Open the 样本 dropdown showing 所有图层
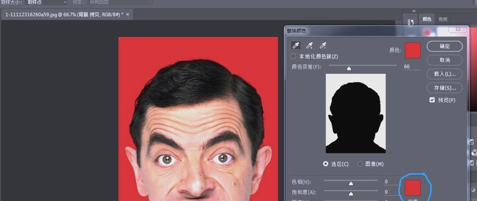Viewport: 477px width, 201px height. [x=120, y=2]
